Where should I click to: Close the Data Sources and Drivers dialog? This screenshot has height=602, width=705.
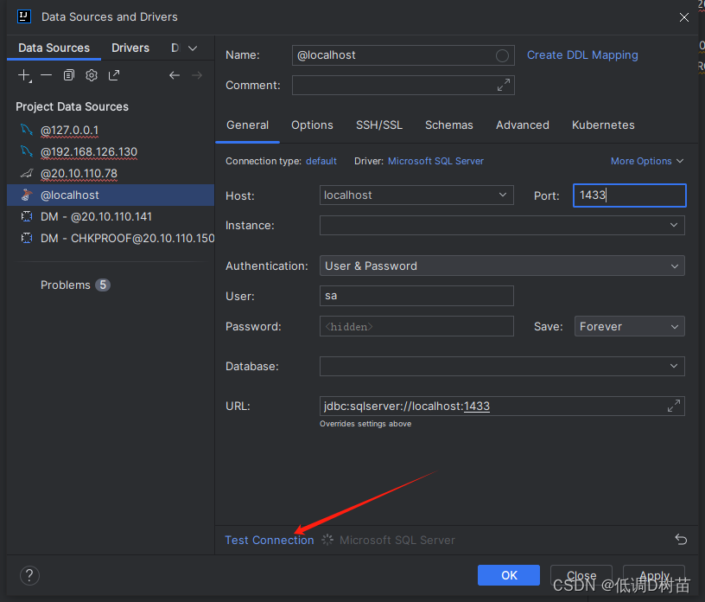point(684,17)
